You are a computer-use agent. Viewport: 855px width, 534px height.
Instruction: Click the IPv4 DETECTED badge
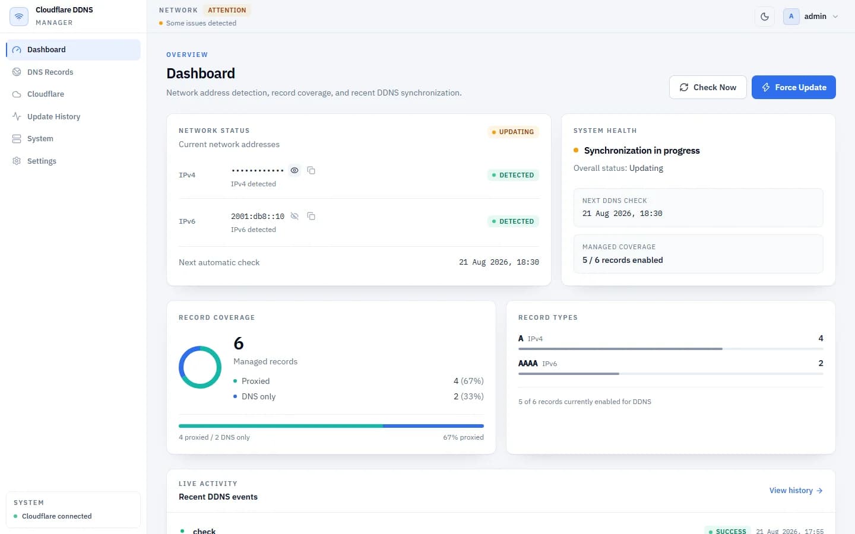click(513, 175)
